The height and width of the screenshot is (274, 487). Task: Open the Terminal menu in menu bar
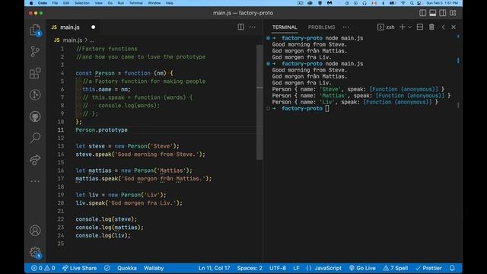point(135,3)
